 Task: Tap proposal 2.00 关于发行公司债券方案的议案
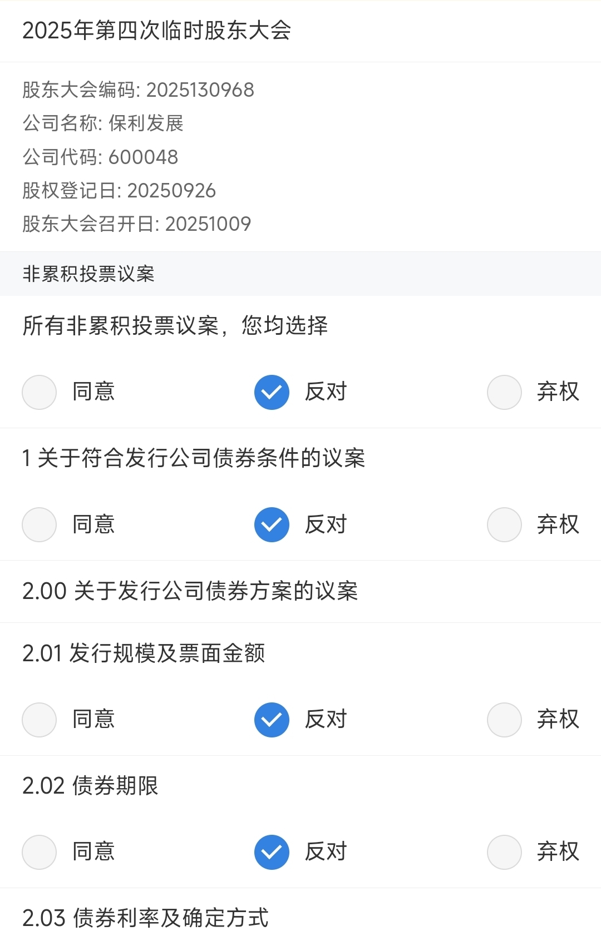(x=190, y=591)
